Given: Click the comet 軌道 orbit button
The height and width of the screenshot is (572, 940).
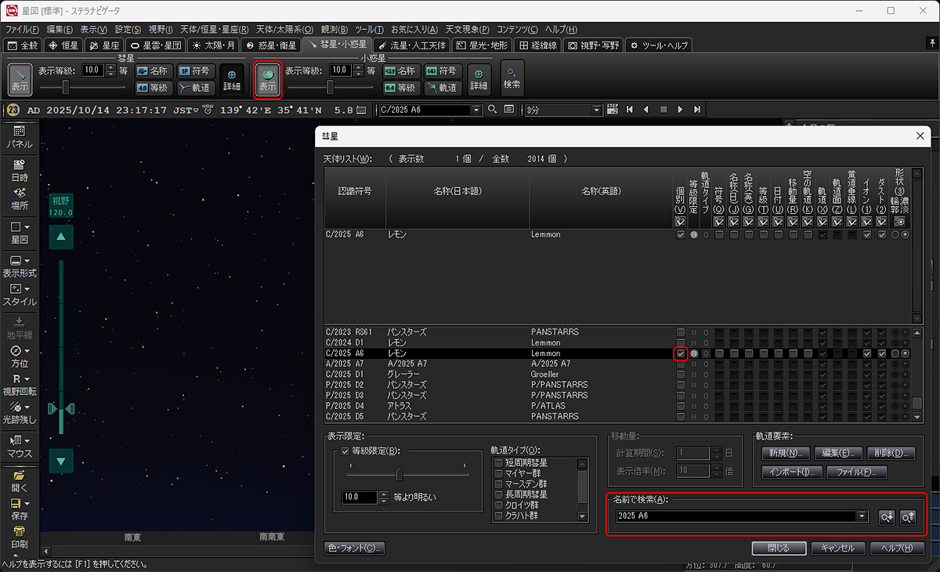Looking at the screenshot, I should click(x=195, y=88).
